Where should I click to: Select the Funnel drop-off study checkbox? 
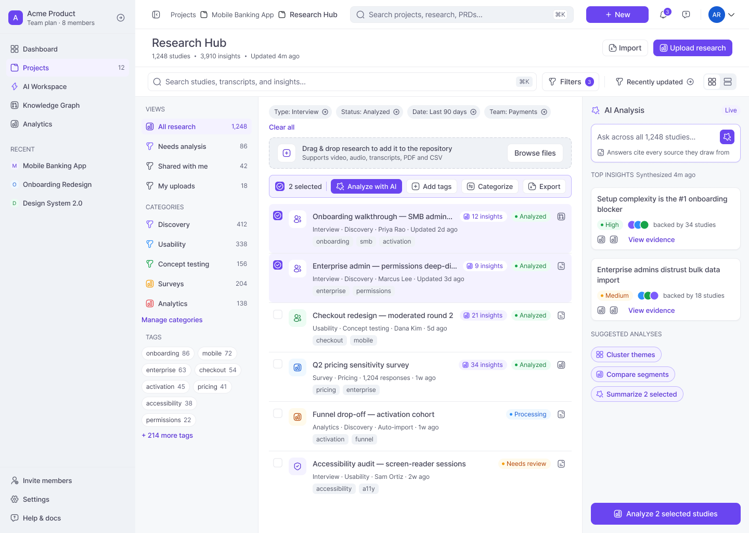(x=278, y=413)
